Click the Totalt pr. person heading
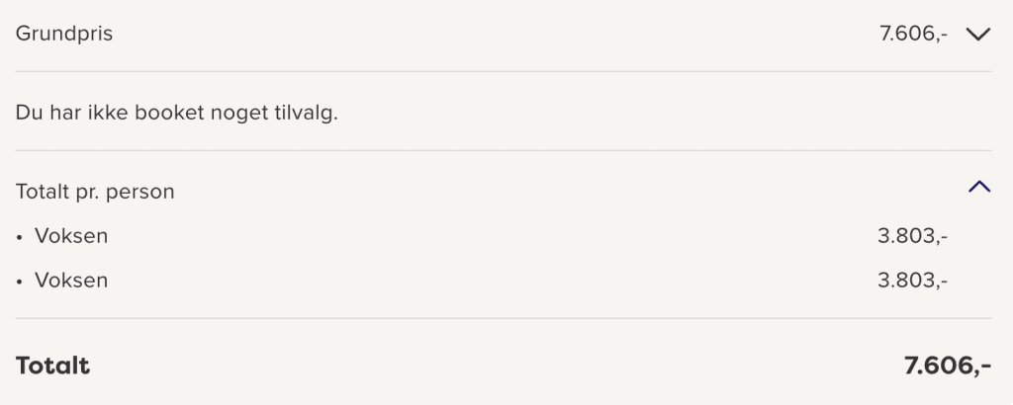The width and height of the screenshot is (1013, 405). click(95, 192)
